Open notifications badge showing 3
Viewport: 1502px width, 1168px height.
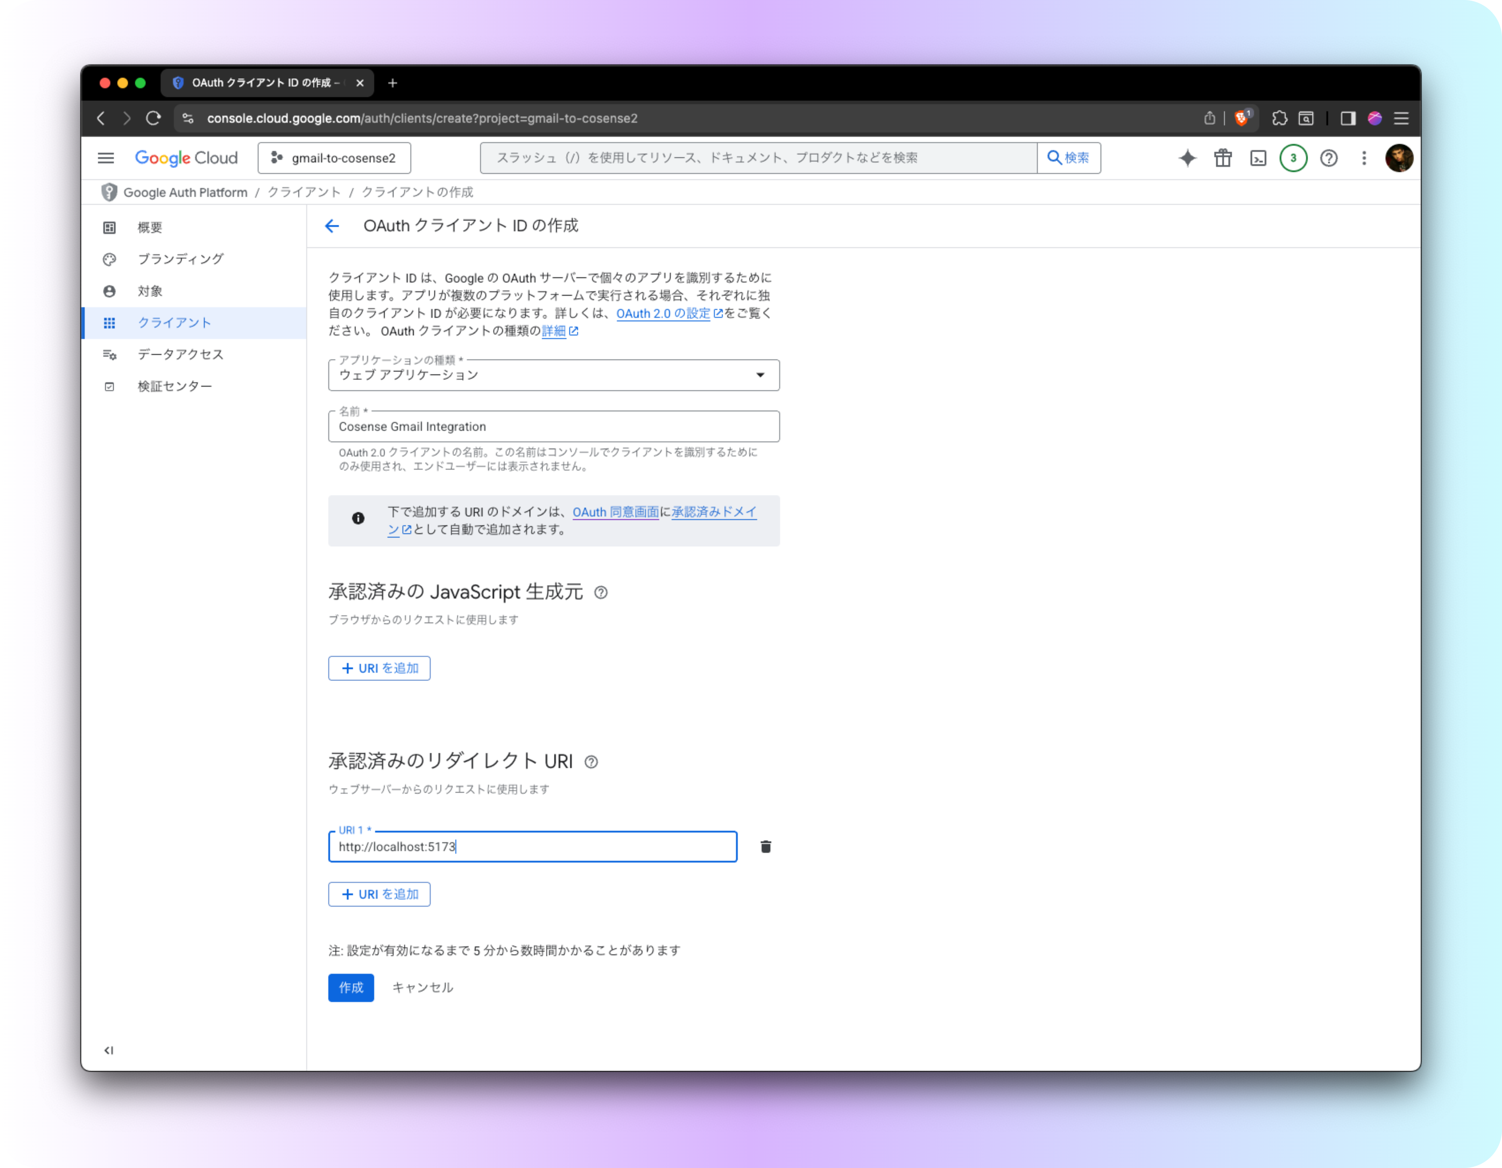pyautogui.click(x=1293, y=158)
